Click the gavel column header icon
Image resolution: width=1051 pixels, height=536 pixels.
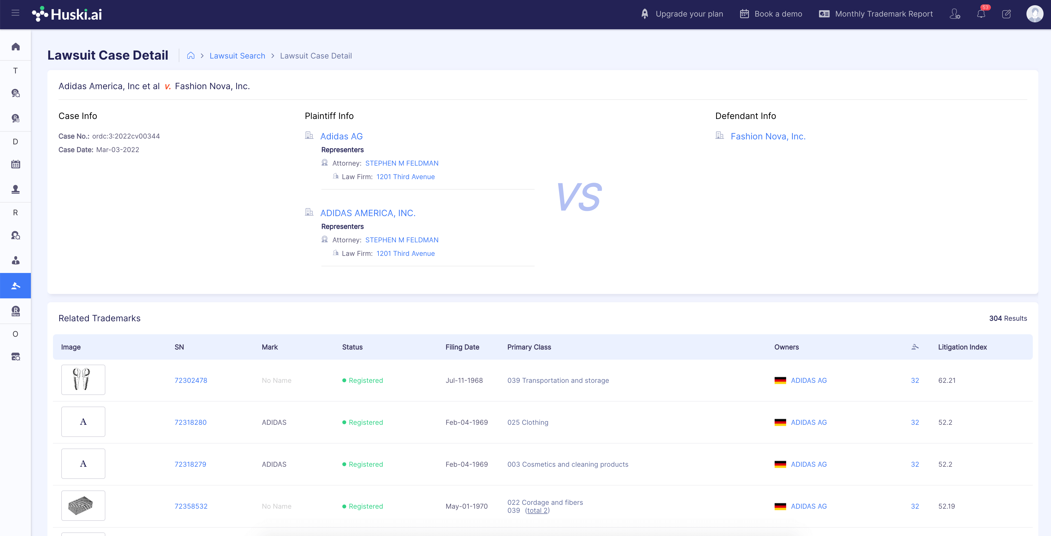click(x=915, y=347)
